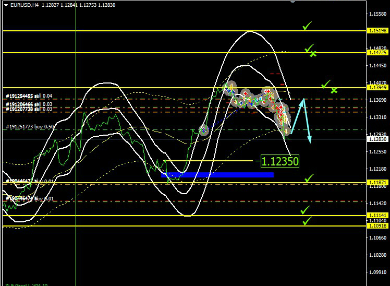The width and height of the screenshot is (390, 286).
Task: Click the dropdown triangle beside EURUSD,H4 title
Action: [5, 5]
